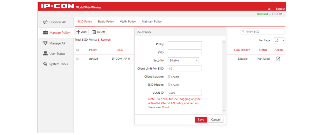Open the hamburger menu icon beside Logout
Screen dimensions: 324x135
click(269, 9)
